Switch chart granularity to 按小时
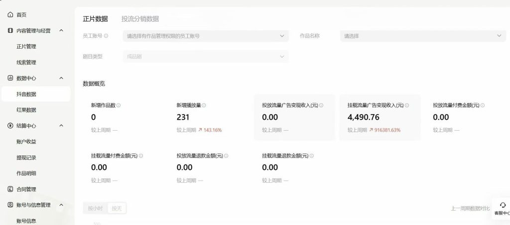The height and width of the screenshot is (225, 510). 95,208
